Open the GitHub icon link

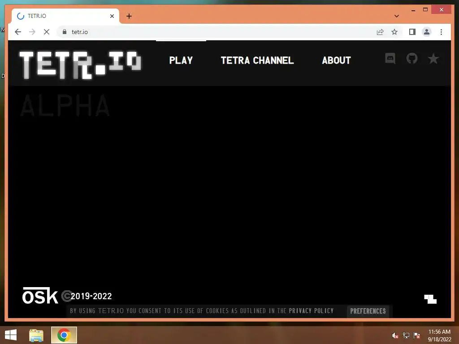[412, 59]
